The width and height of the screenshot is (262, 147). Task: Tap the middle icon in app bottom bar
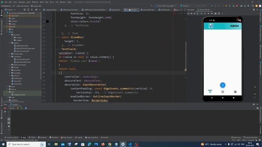tap(223, 91)
